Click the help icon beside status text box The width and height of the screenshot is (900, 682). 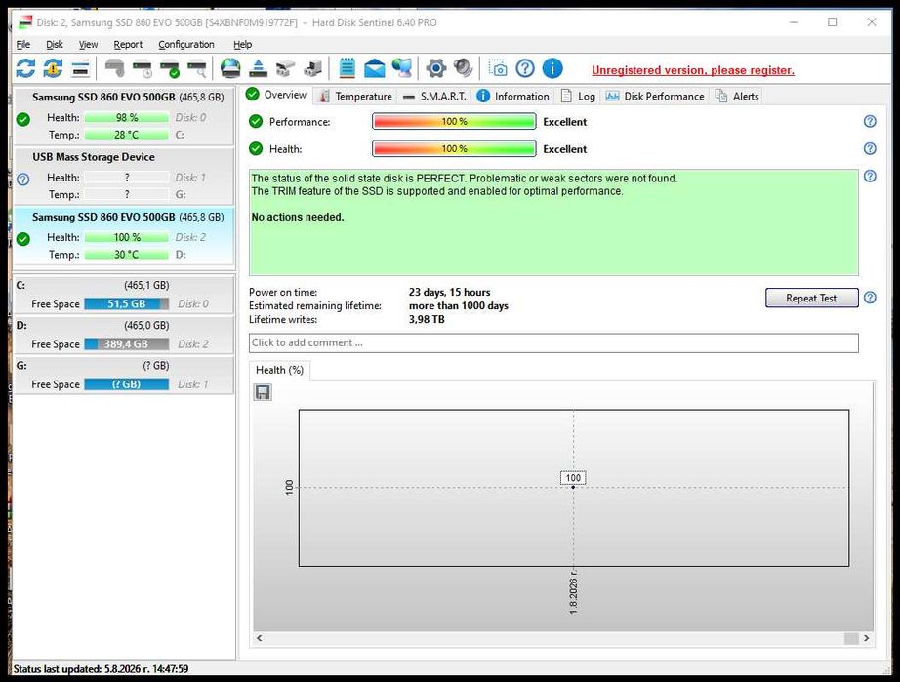[x=870, y=176]
